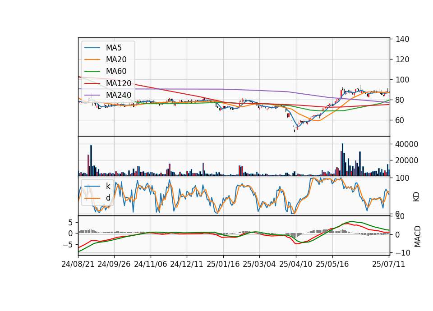The height and width of the screenshot is (311, 433).
Task: Click the 24/08/21 date label
Action: pyautogui.click(x=78, y=264)
